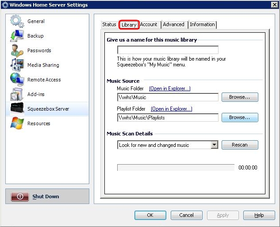
Task: Open the Advanced tab
Action: tap(173, 25)
